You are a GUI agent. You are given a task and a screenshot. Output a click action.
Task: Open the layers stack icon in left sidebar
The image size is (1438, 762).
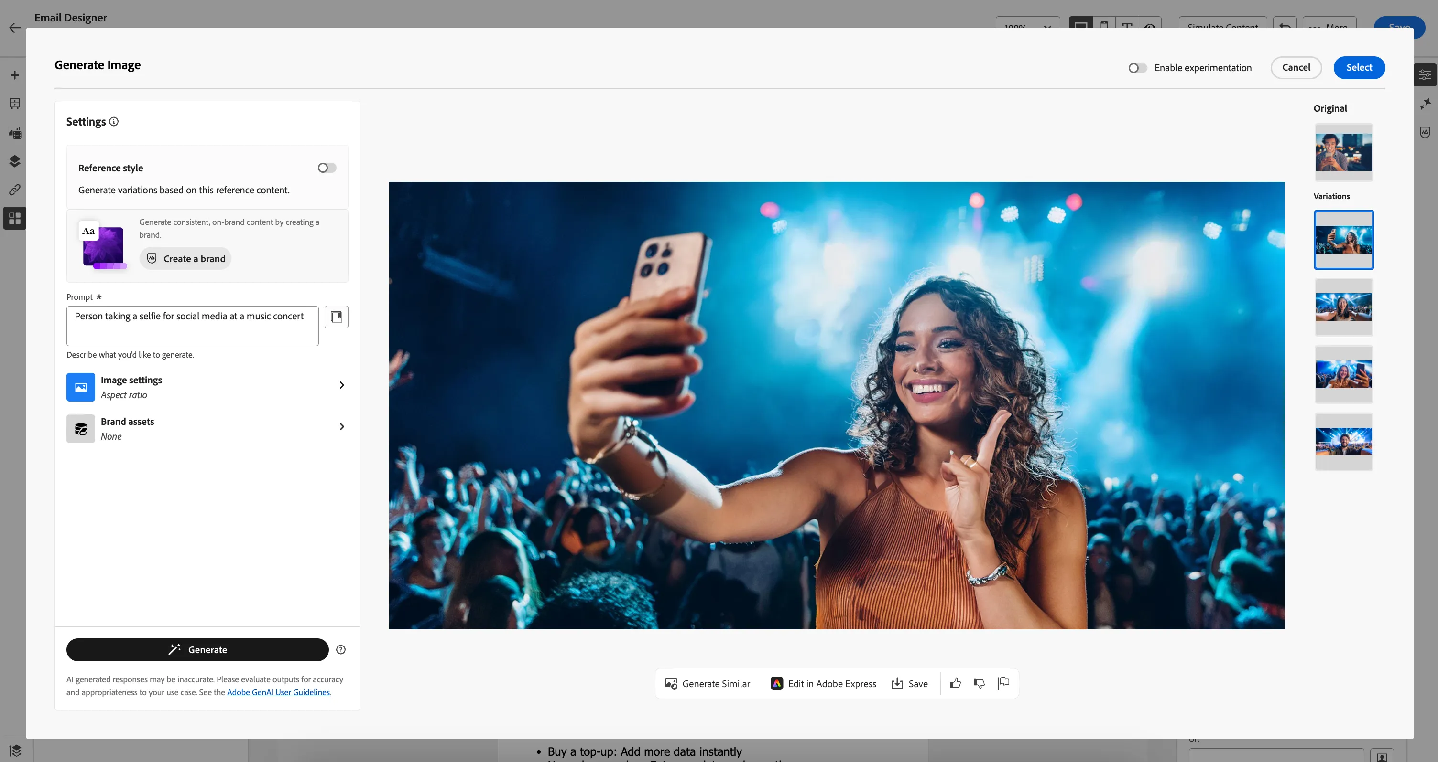click(15, 161)
